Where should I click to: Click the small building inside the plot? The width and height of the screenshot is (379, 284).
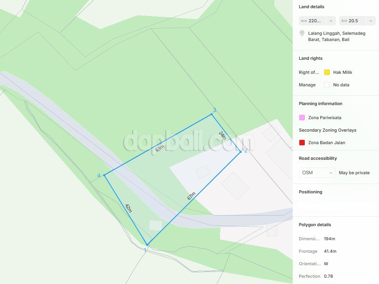tap(156, 225)
